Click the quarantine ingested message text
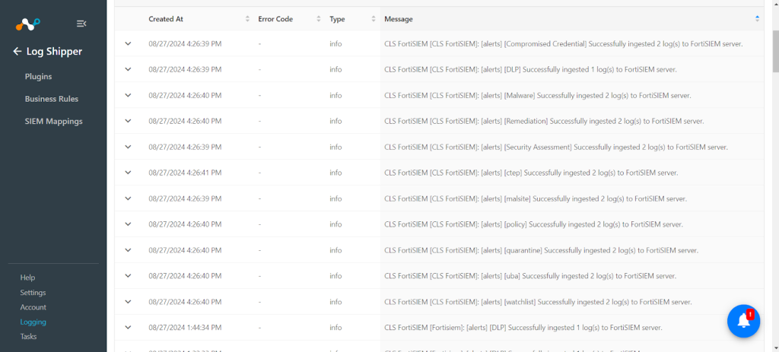Screen dimensions: 779x352 (x=542, y=250)
